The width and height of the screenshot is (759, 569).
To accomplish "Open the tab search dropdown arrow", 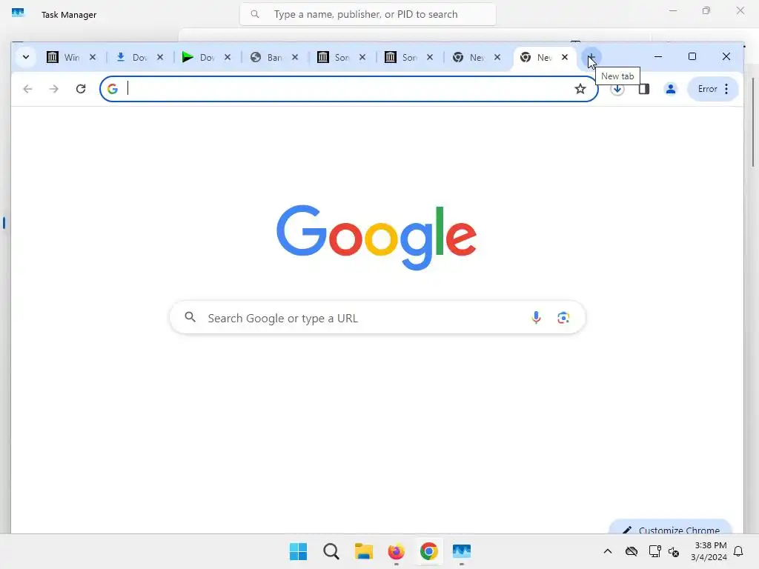I will coord(26,57).
